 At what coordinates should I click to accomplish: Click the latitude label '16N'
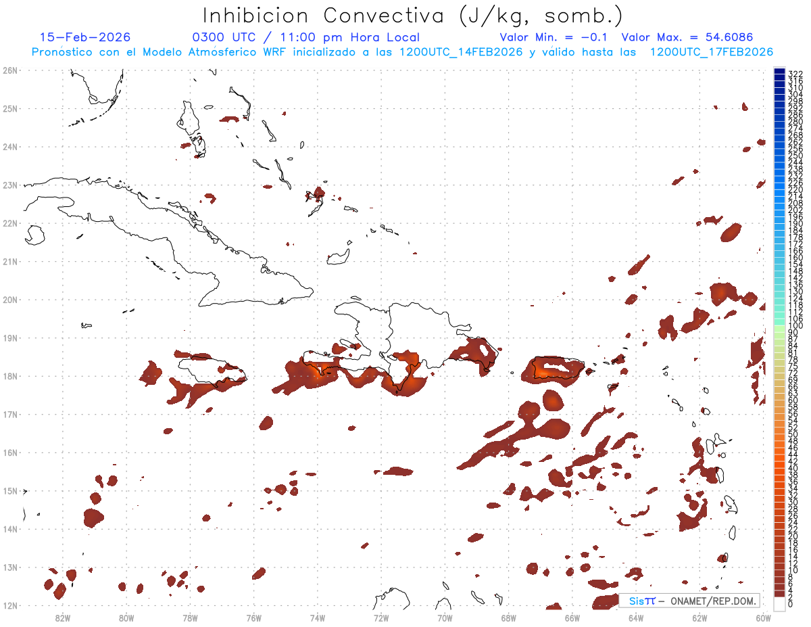pos(9,452)
